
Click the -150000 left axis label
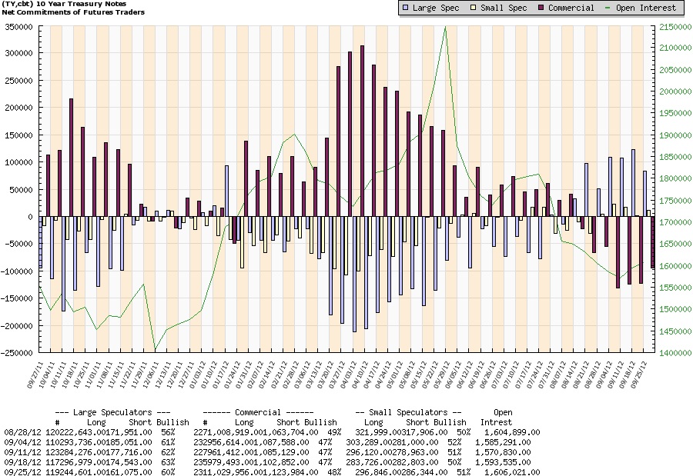point(17,298)
